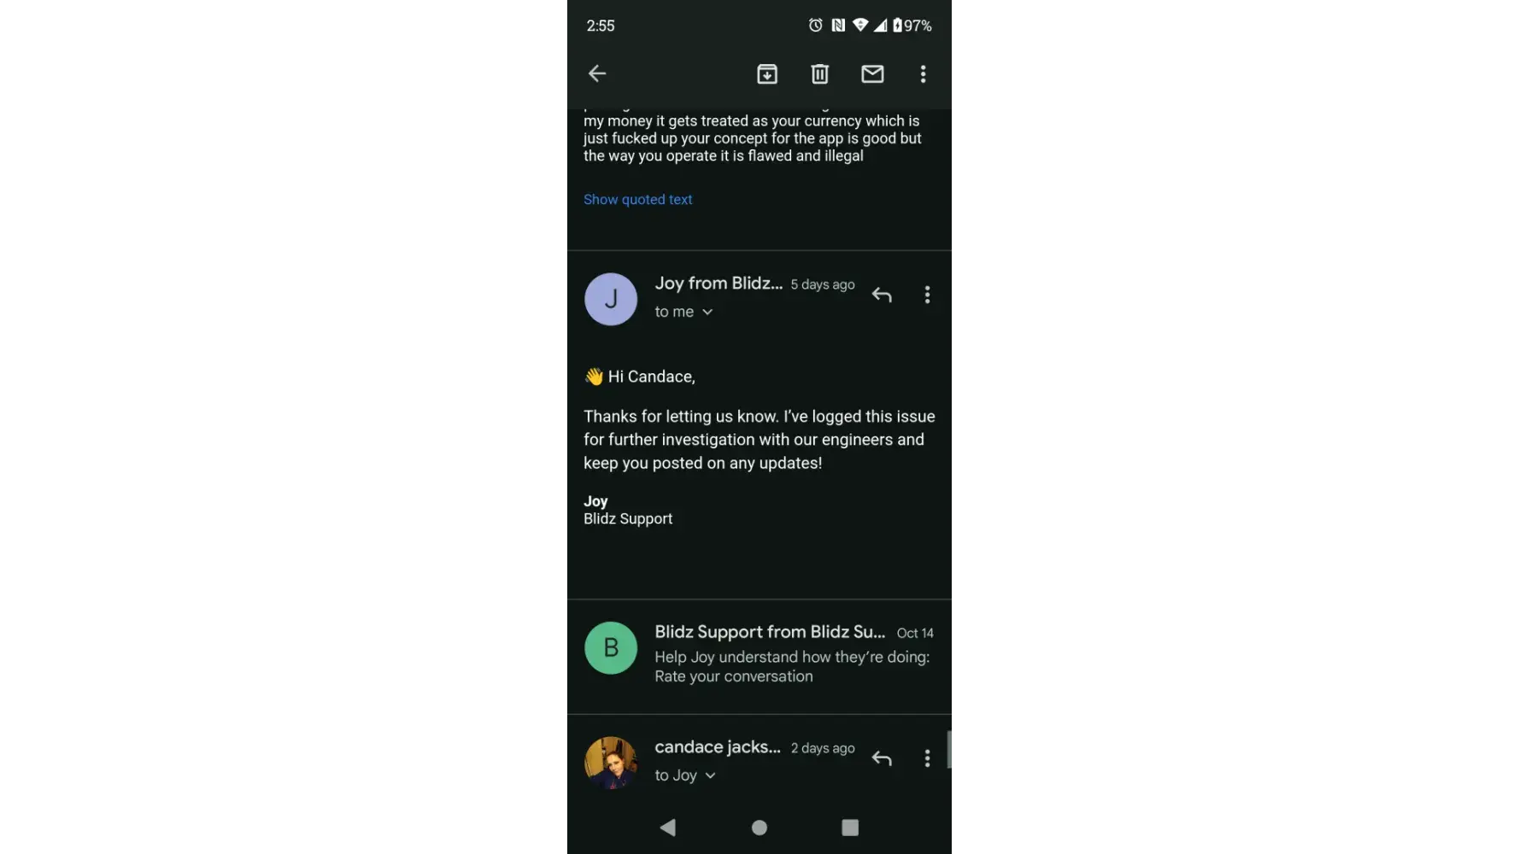Show quoted text in the message
The height and width of the screenshot is (854, 1519).
(637, 200)
